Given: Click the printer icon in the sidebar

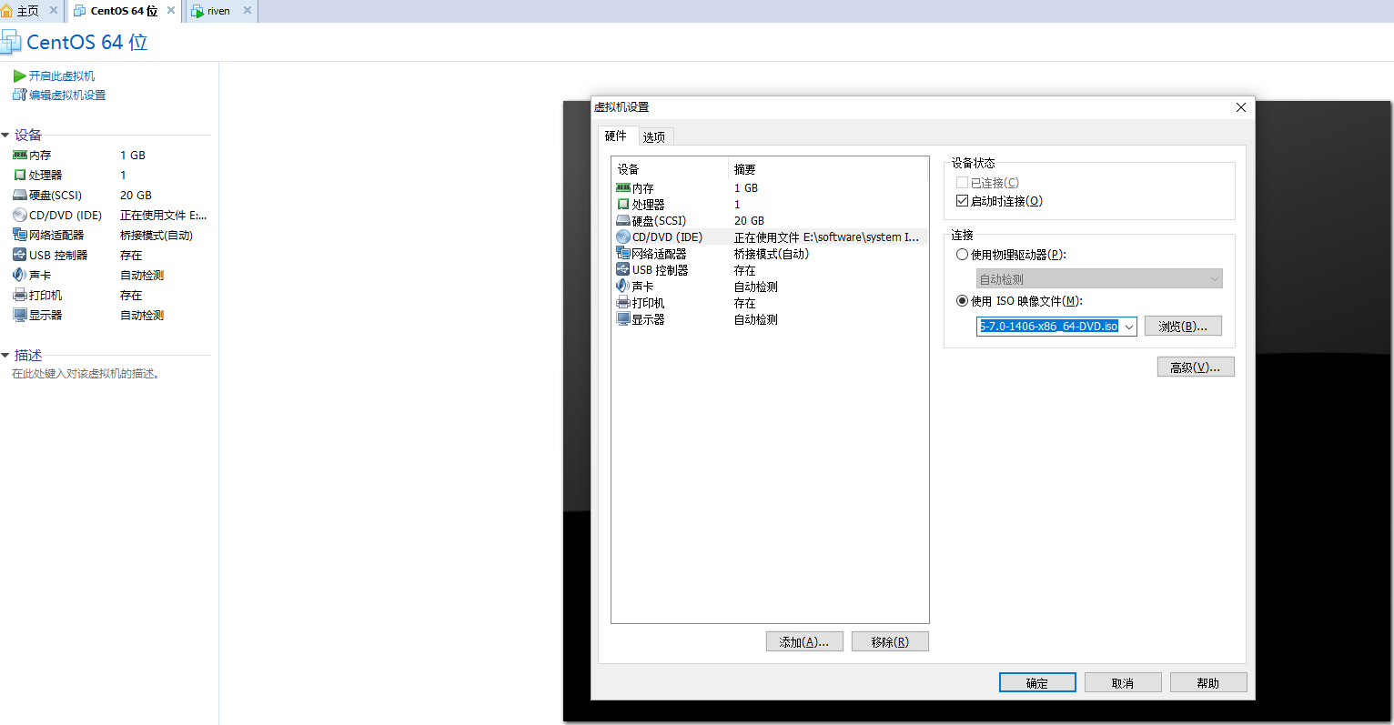Looking at the screenshot, I should click(x=19, y=295).
